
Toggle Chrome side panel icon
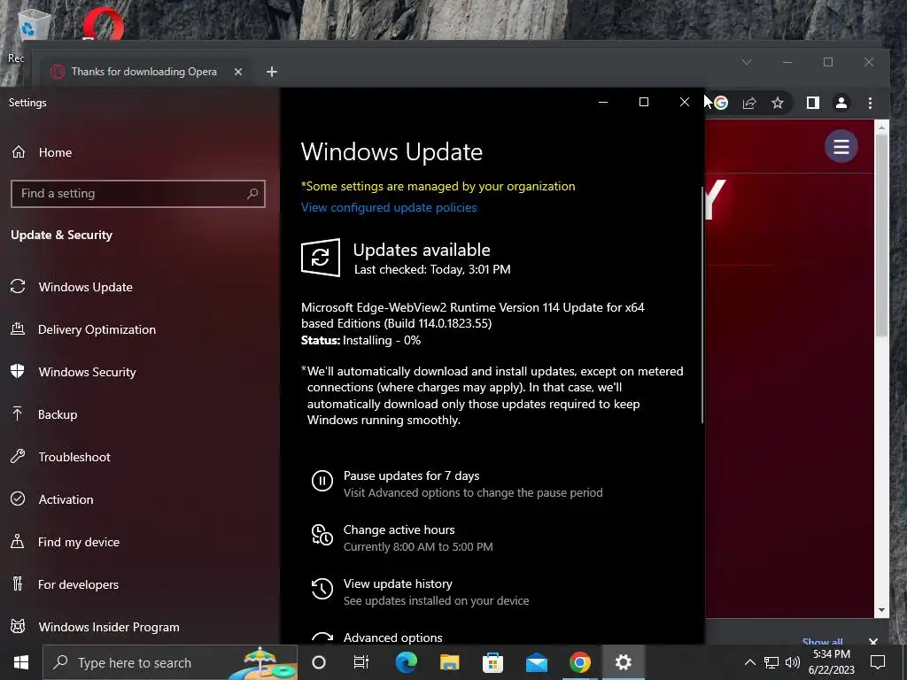[813, 103]
